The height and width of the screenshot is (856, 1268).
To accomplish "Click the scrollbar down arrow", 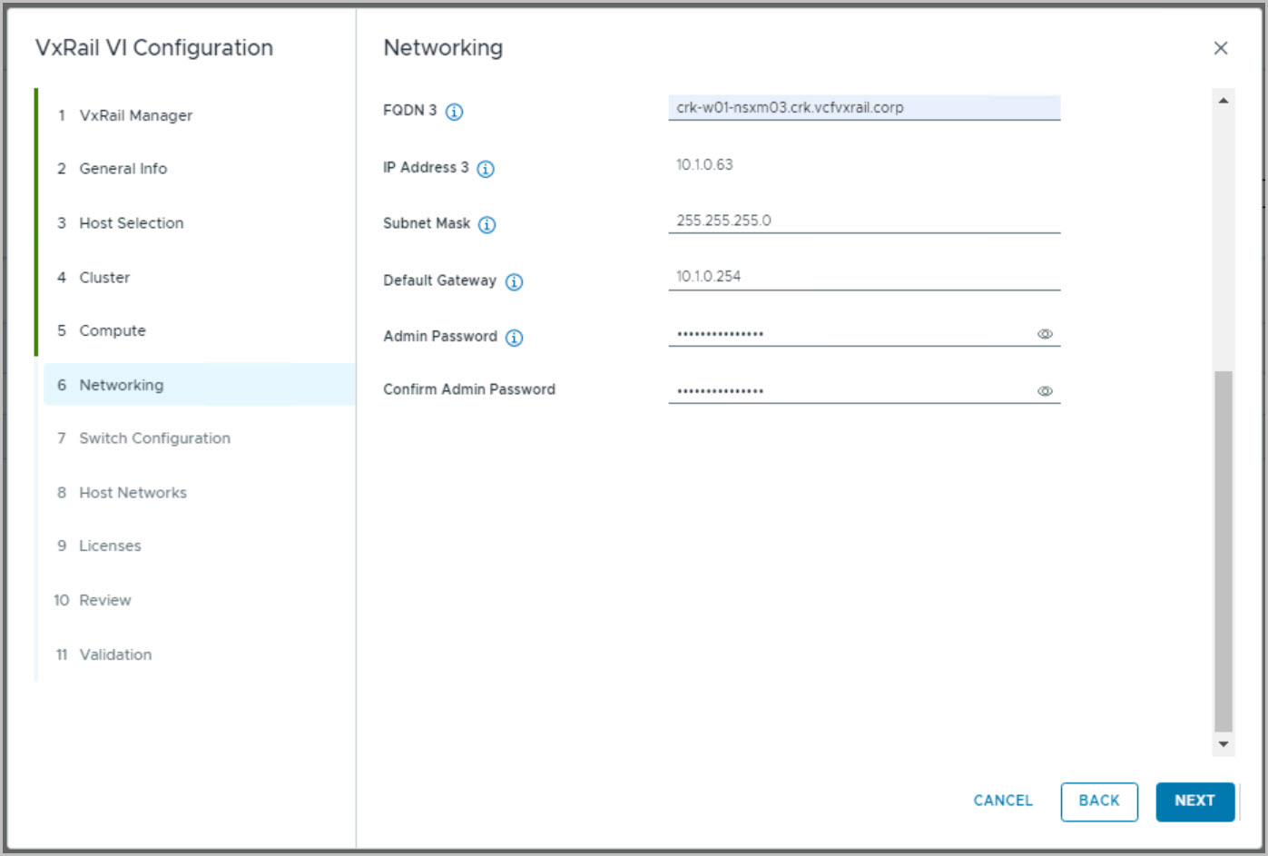I will [1223, 744].
